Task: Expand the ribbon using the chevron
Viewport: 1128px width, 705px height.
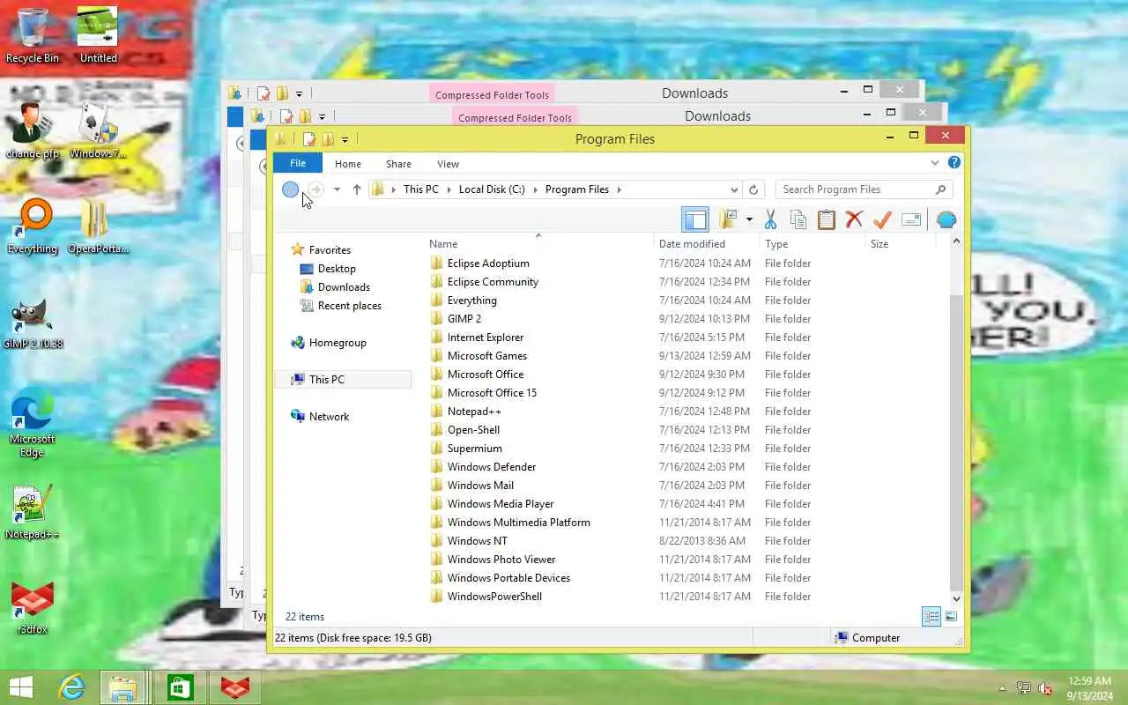Action: (935, 163)
